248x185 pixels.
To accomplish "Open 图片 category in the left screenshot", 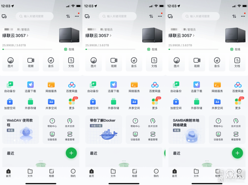I will coord(10,63).
